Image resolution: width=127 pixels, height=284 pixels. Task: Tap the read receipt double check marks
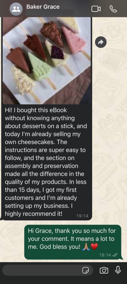tap(115, 255)
